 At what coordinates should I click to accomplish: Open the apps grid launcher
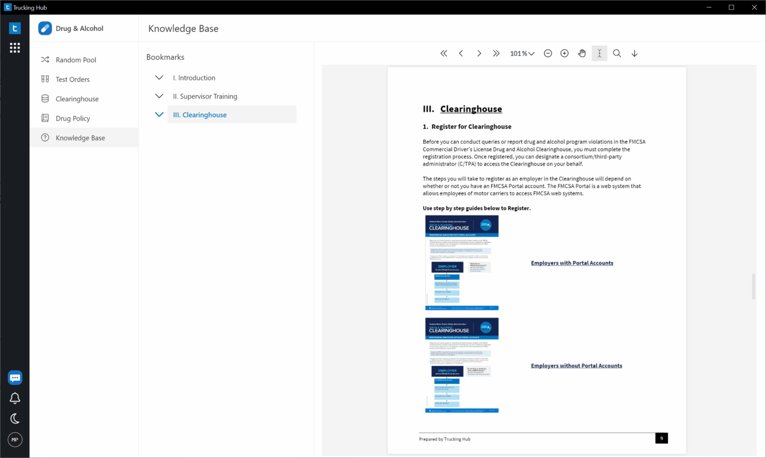pyautogui.click(x=15, y=48)
